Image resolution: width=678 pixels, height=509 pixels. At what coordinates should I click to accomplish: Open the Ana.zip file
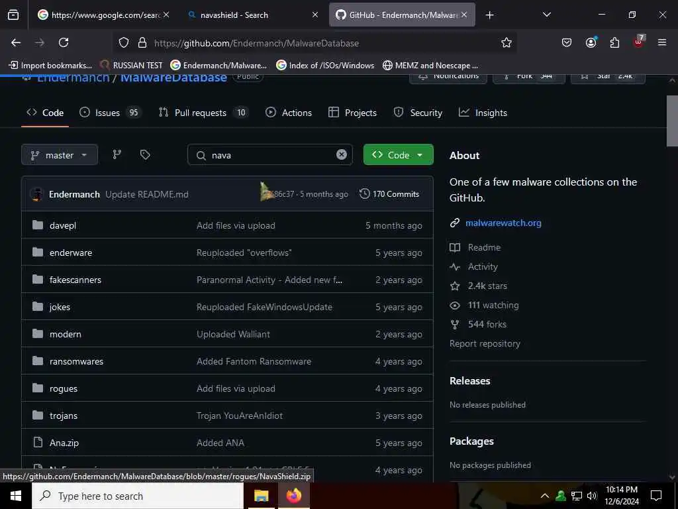point(64,443)
